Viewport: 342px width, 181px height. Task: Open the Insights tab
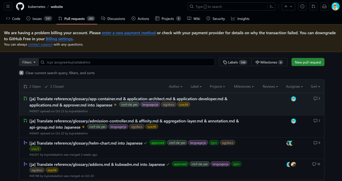[240, 18]
